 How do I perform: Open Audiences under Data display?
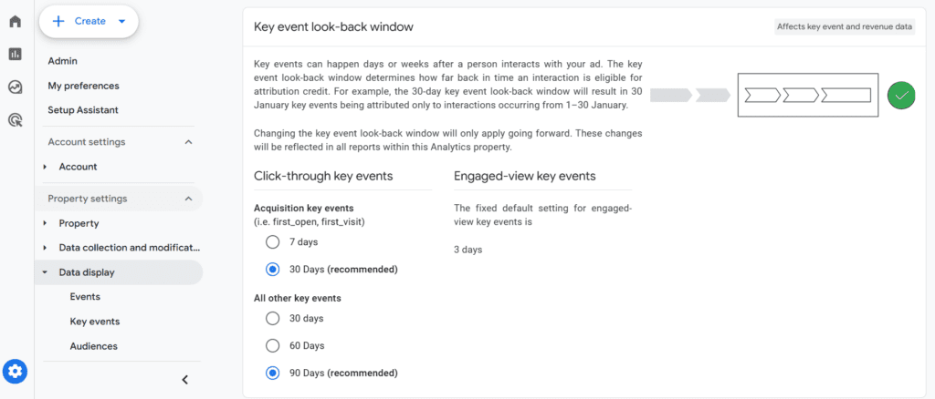coord(94,346)
